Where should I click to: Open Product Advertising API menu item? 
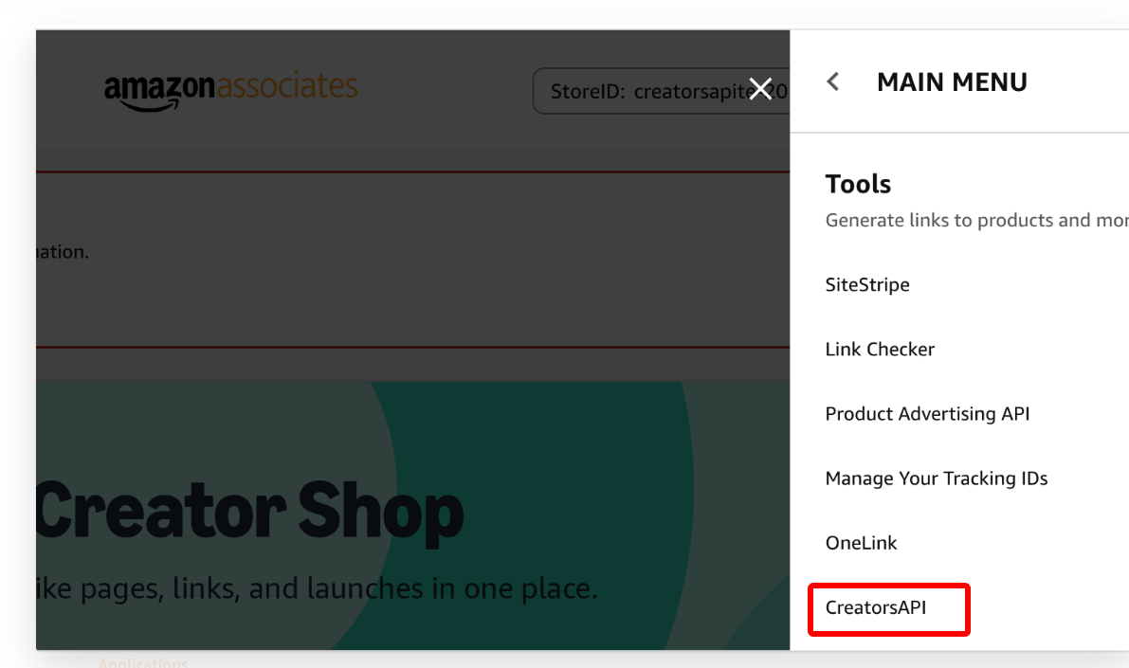[927, 414]
